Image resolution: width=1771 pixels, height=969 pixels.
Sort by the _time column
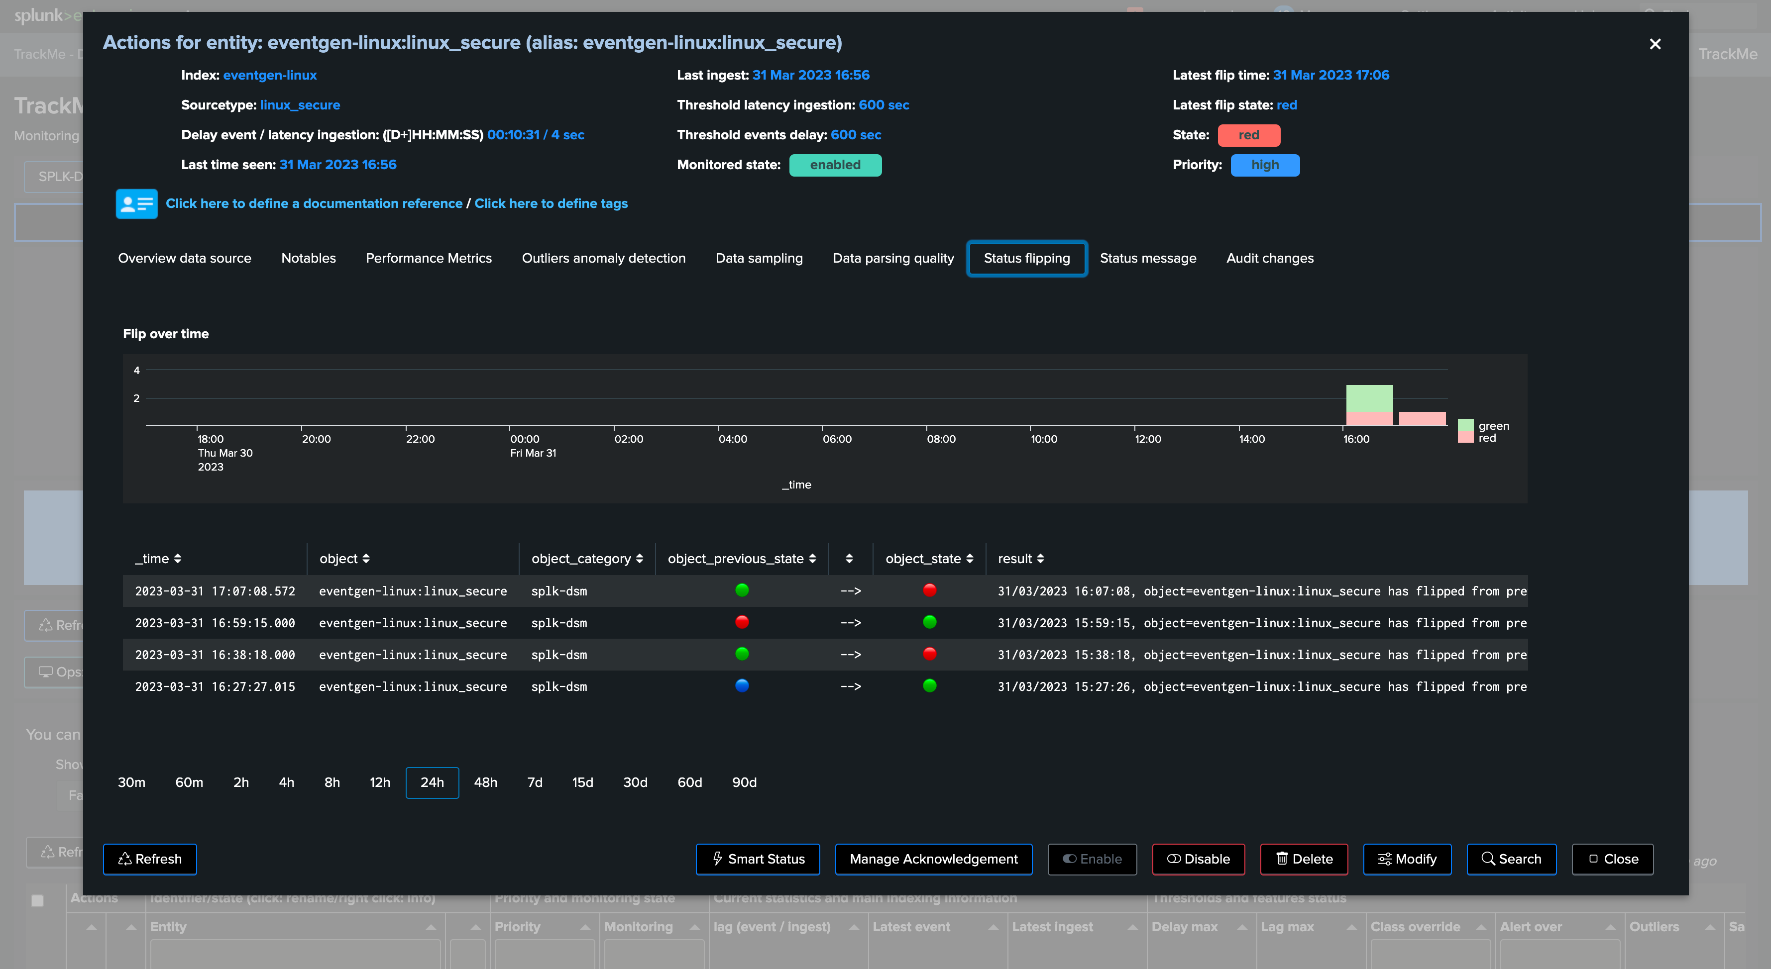click(x=158, y=559)
